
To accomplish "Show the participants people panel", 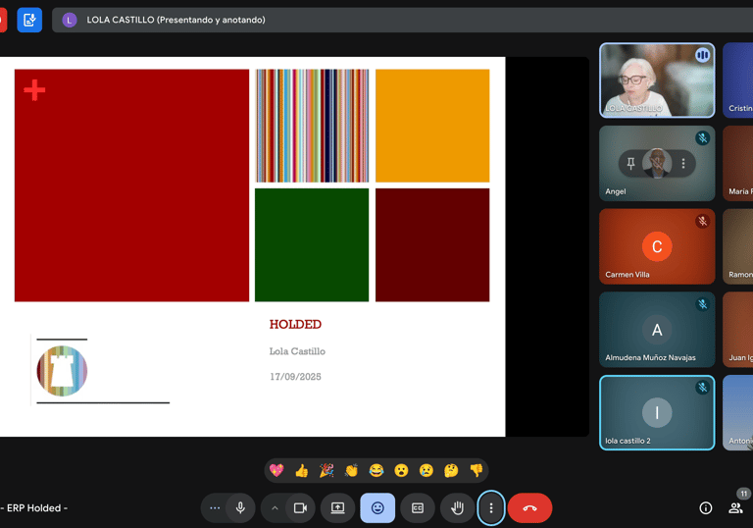I will tap(735, 507).
